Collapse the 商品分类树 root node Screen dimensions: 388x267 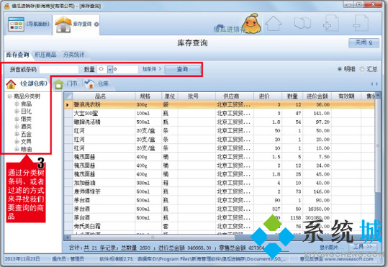(9, 96)
